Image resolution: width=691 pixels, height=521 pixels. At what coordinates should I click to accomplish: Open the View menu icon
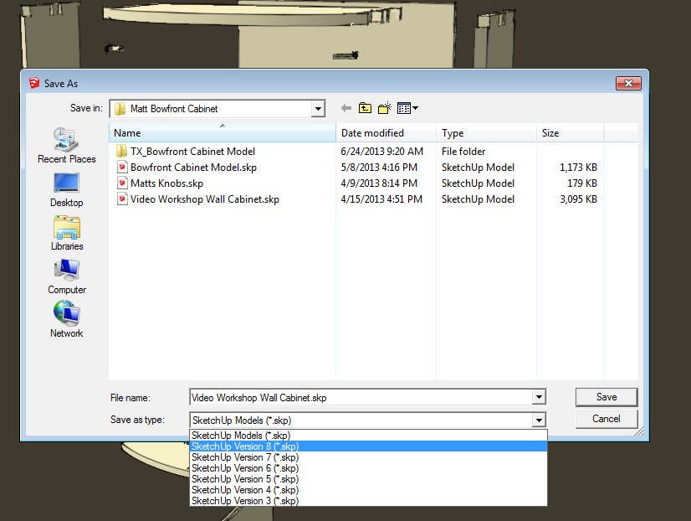pyautogui.click(x=407, y=108)
